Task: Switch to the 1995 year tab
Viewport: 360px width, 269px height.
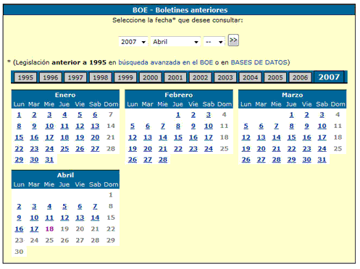Action: tap(25, 77)
